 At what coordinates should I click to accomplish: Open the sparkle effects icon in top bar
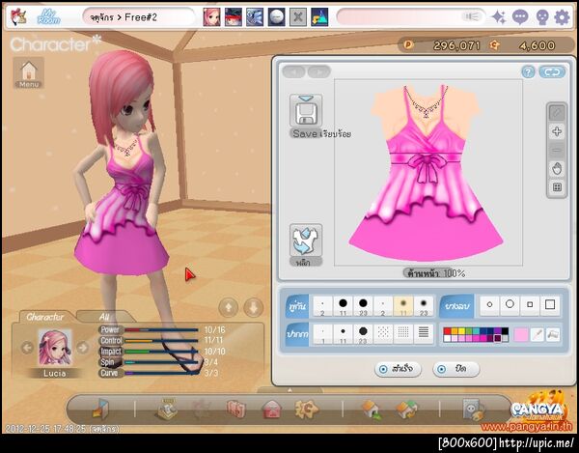[x=499, y=17]
